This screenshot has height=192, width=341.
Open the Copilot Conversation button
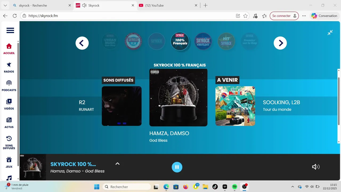[x=324, y=16]
